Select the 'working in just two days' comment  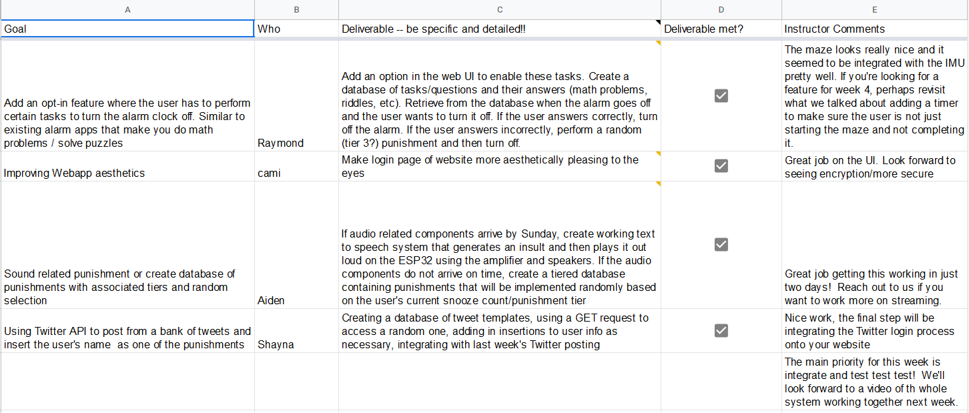coord(875,245)
